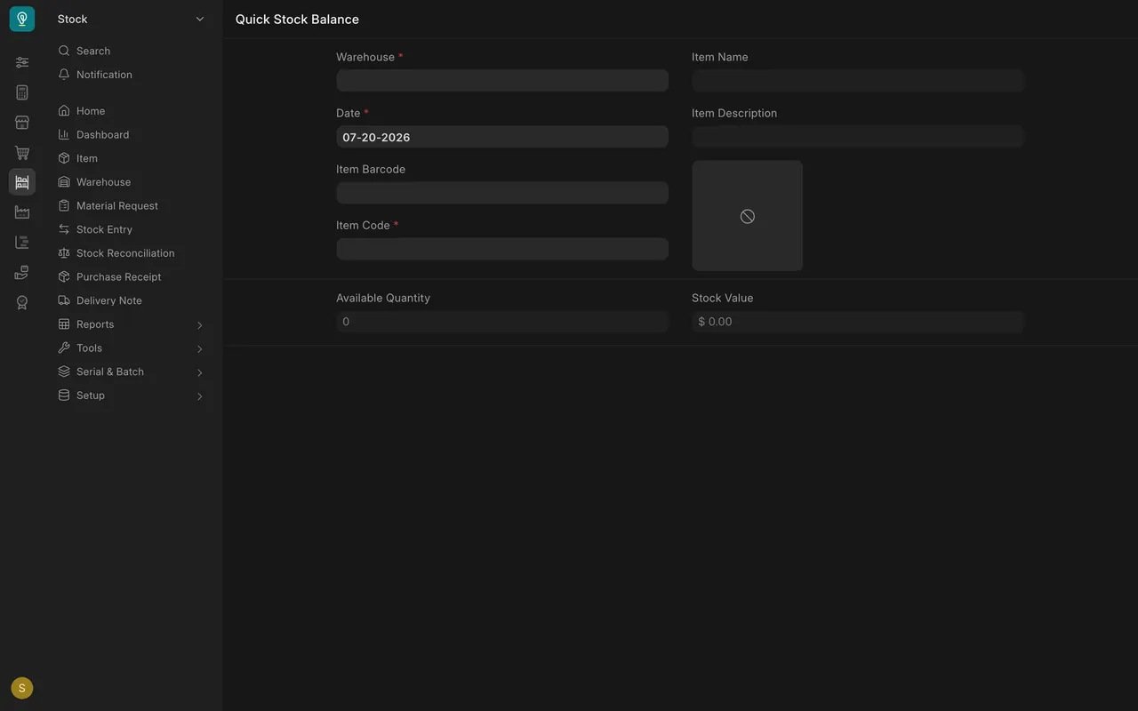Open the storefront Selling module icon
1138x711 pixels.
coord(22,123)
